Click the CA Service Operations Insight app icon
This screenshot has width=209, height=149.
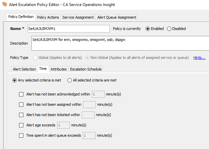[5, 4]
